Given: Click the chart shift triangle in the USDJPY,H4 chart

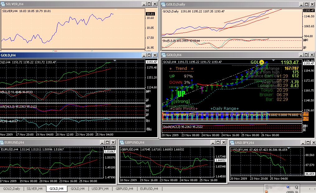Looking at the screenshot, I should [x=289, y=148].
